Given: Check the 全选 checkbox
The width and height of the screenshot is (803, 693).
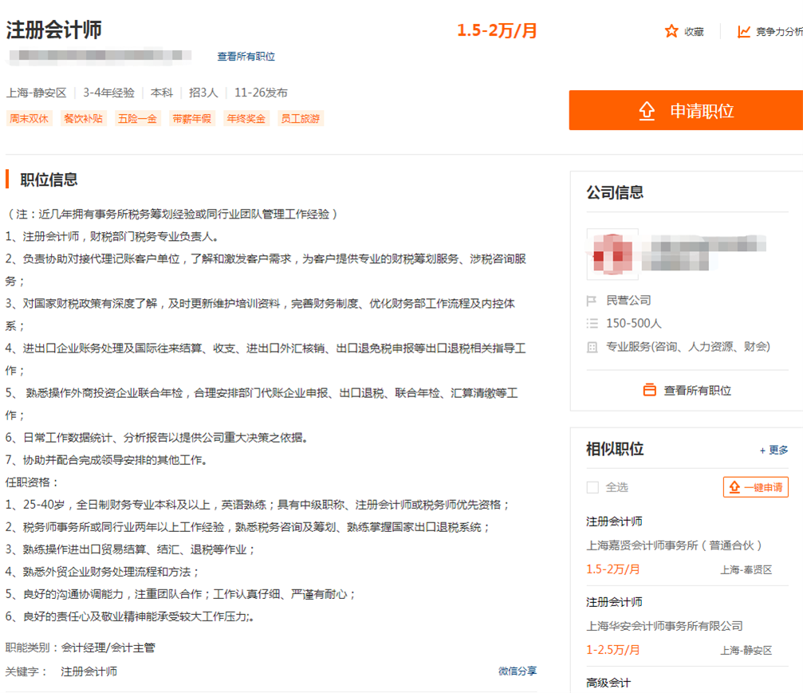Looking at the screenshot, I should click(x=592, y=487).
